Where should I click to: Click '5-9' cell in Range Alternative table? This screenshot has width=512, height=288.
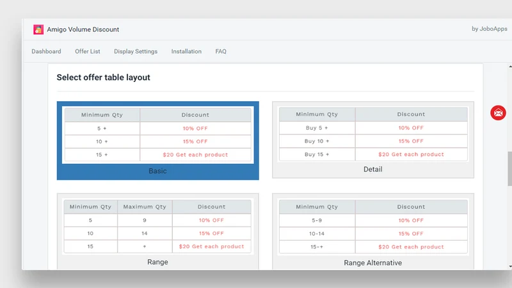(x=317, y=220)
